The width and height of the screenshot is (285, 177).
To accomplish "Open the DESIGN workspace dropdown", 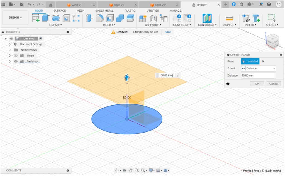I will (15, 18).
